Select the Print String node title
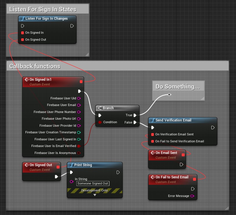The height and width of the screenshot is (215, 236). click(x=83, y=165)
